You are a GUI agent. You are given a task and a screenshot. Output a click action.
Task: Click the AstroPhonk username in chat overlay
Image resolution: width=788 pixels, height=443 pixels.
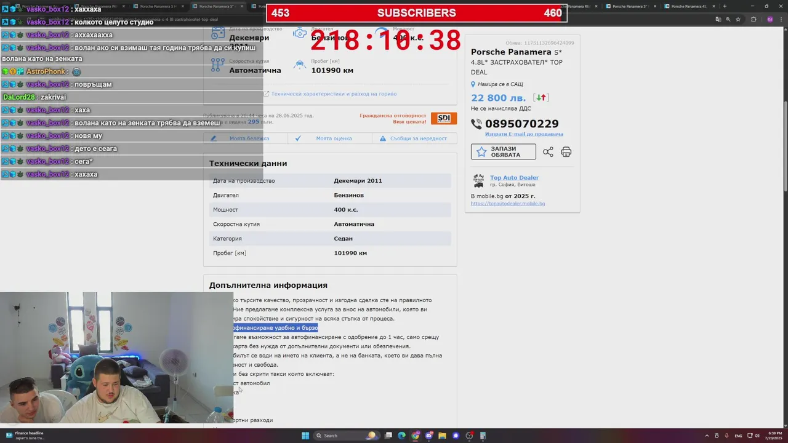[46, 71]
